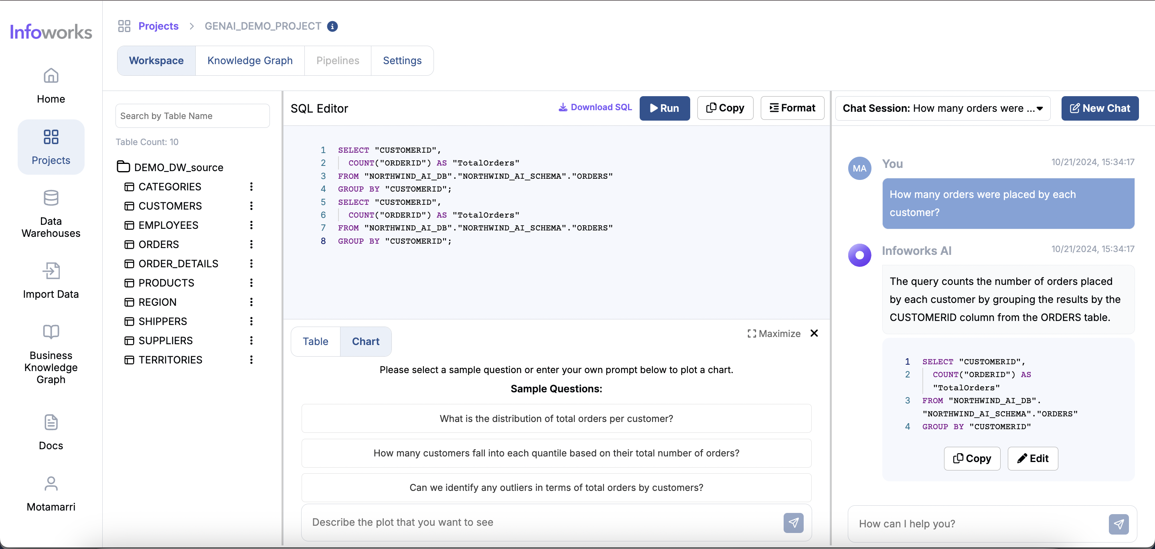
Task: Open Data Warehouses database icon
Action: coord(51,198)
